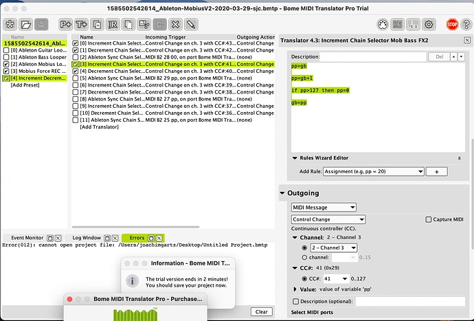This screenshot has height=321, width=474.
Task: Add a new preset with P+ icon
Action: pos(65,25)
